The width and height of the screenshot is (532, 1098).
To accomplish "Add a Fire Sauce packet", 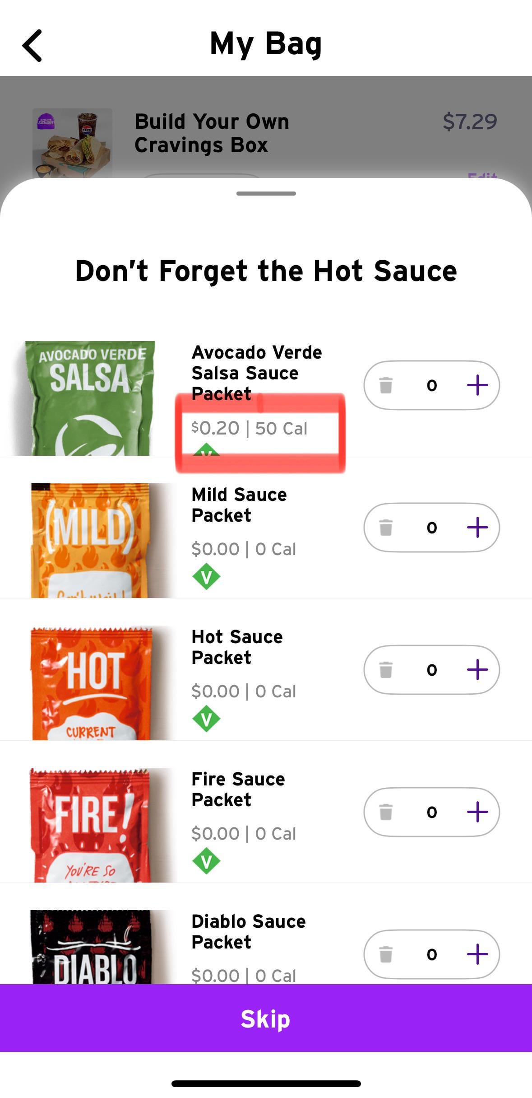I will pyautogui.click(x=477, y=812).
